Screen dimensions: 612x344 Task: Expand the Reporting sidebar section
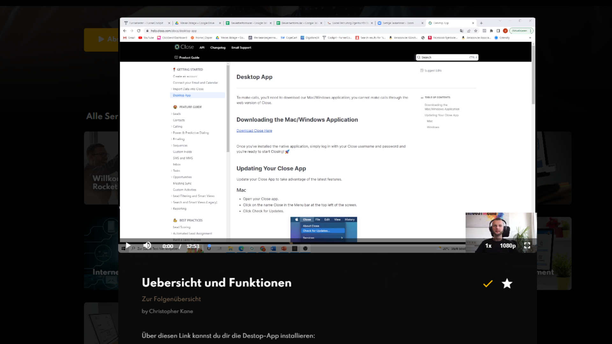(179, 209)
